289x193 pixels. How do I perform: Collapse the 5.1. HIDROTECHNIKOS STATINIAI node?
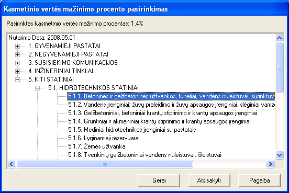click(x=37, y=88)
